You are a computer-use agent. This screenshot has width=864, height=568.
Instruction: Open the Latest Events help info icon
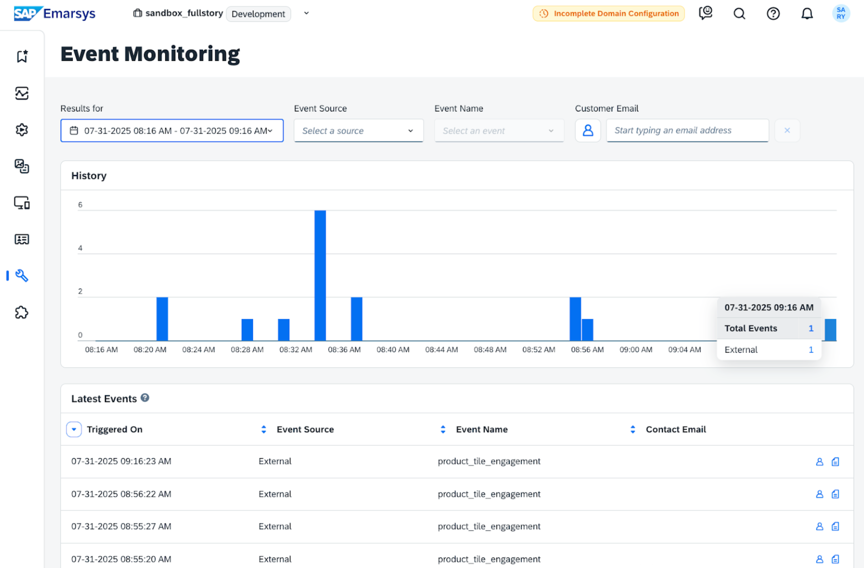145,398
